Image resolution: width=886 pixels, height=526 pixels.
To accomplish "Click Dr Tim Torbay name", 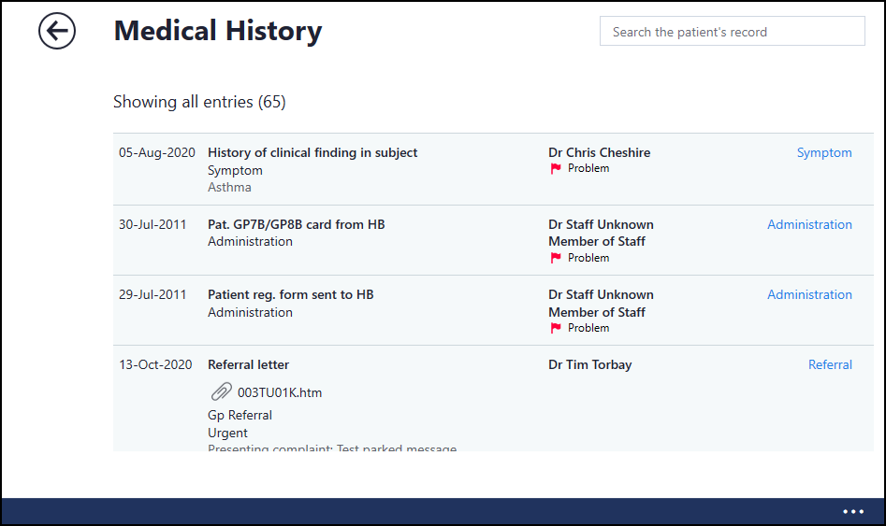I will pyautogui.click(x=589, y=364).
